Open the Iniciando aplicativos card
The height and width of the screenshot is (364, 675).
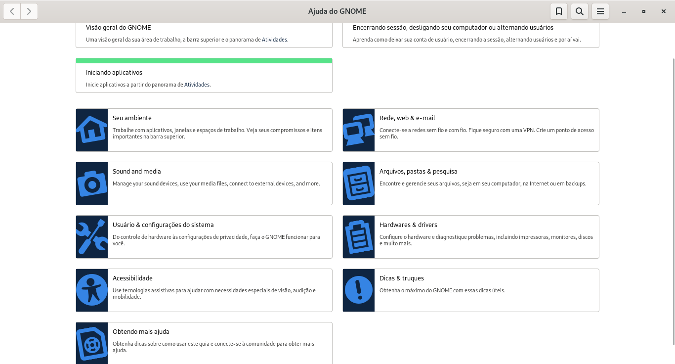point(204,75)
